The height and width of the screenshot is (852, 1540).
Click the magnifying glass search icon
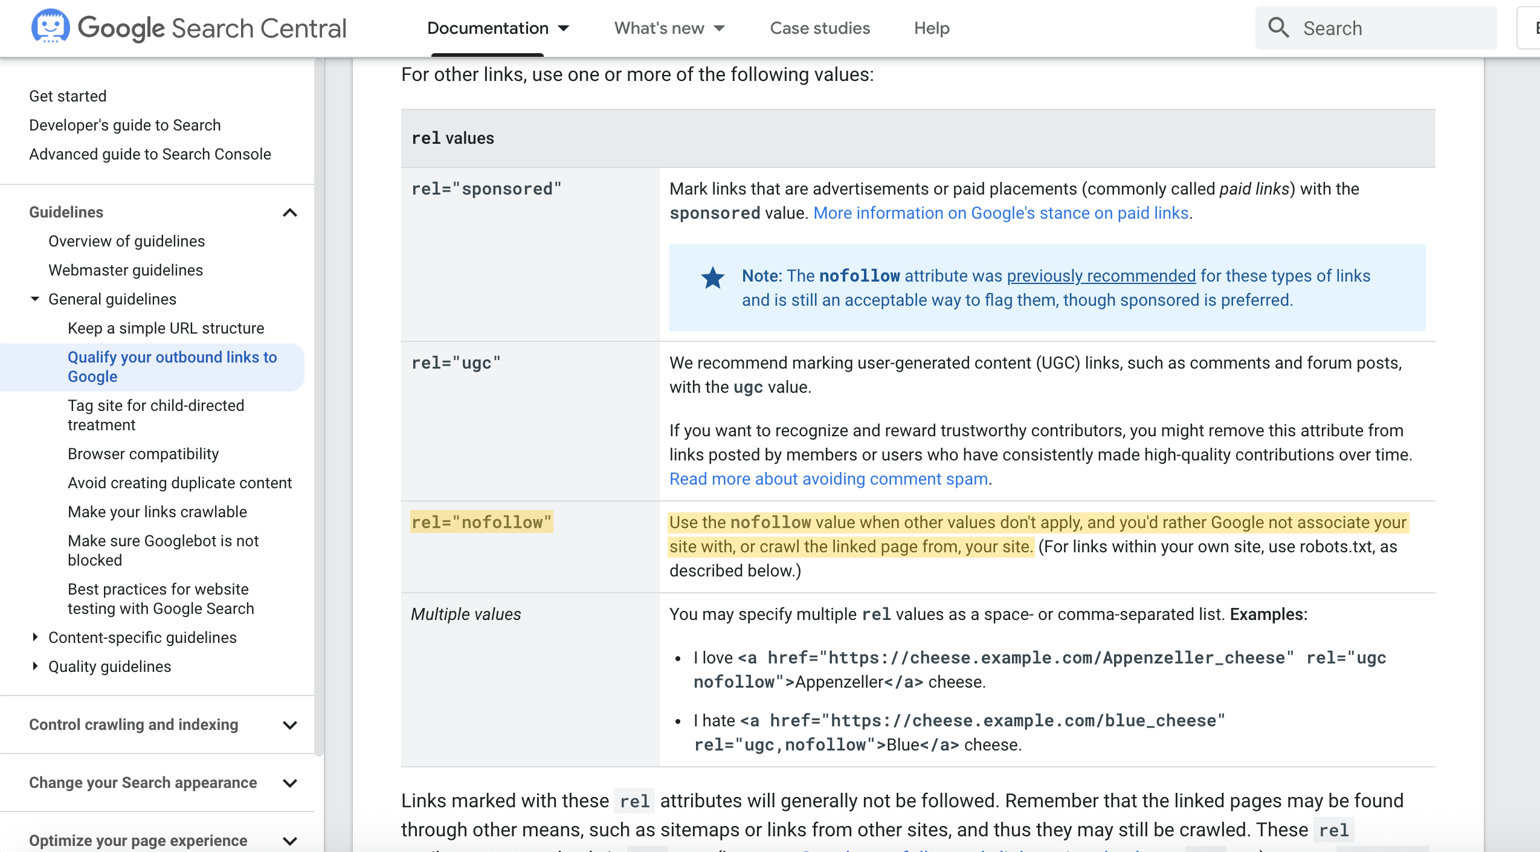coord(1278,28)
